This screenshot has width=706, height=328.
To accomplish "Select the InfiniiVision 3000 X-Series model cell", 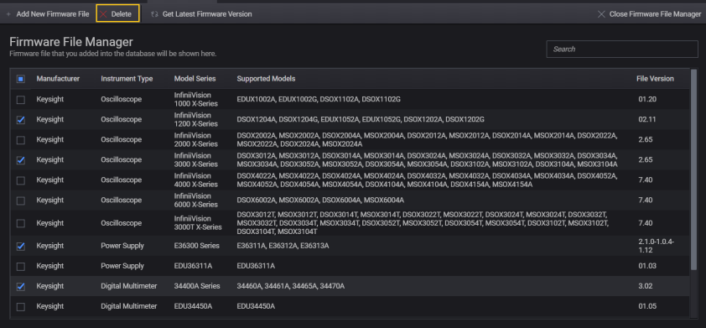I will click(196, 159).
